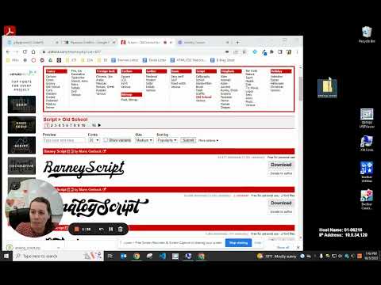381x285 pixels.
Task: Click Show all in the download bar
Action: pyautogui.click(x=283, y=248)
